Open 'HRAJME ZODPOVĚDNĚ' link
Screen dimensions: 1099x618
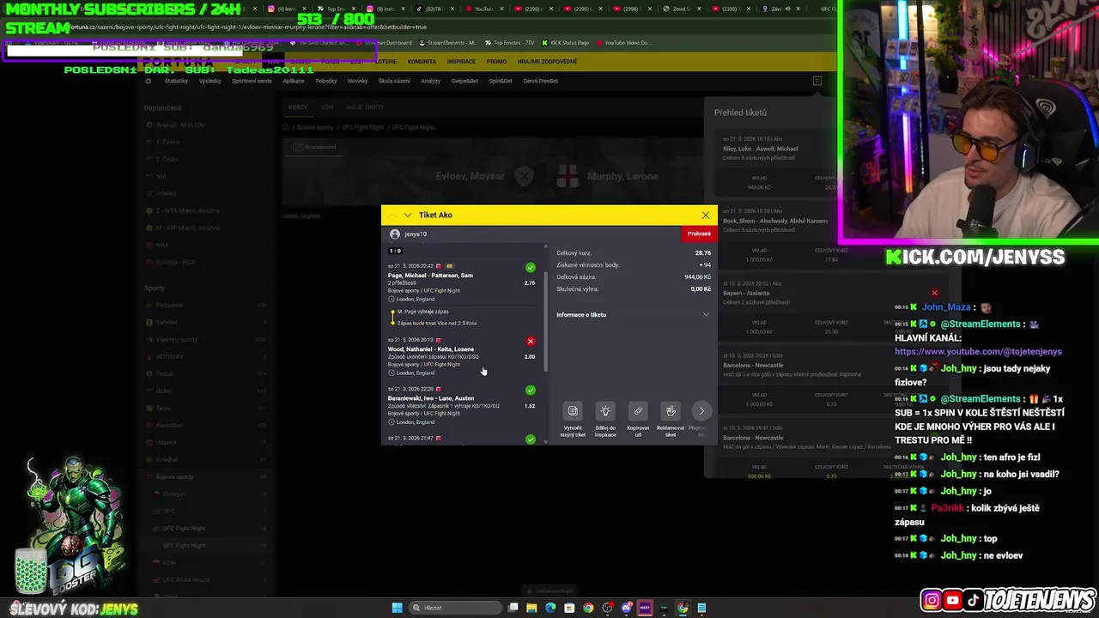(547, 62)
